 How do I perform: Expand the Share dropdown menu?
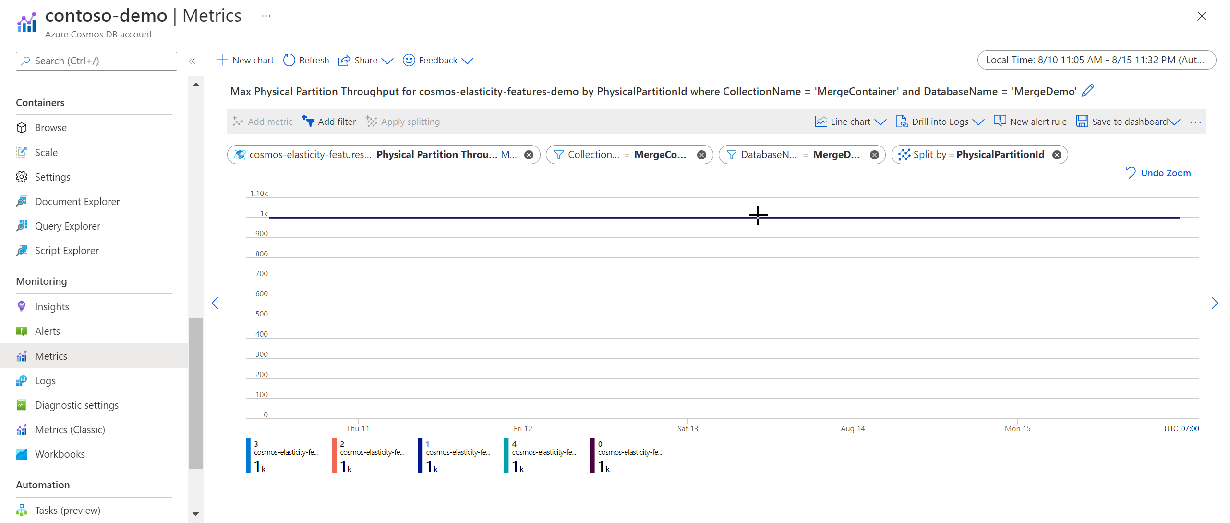point(387,61)
